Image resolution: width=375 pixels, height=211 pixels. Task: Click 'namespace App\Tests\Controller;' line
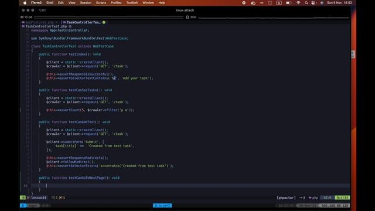(x=60, y=30)
